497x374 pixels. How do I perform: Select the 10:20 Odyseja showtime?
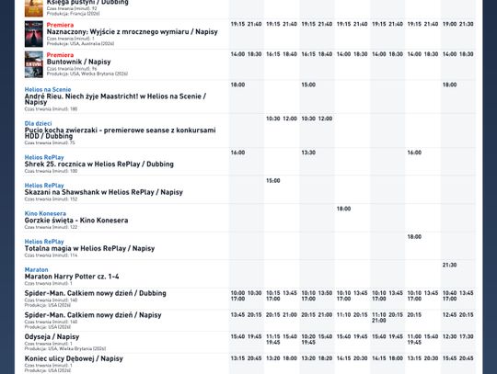point(308,337)
